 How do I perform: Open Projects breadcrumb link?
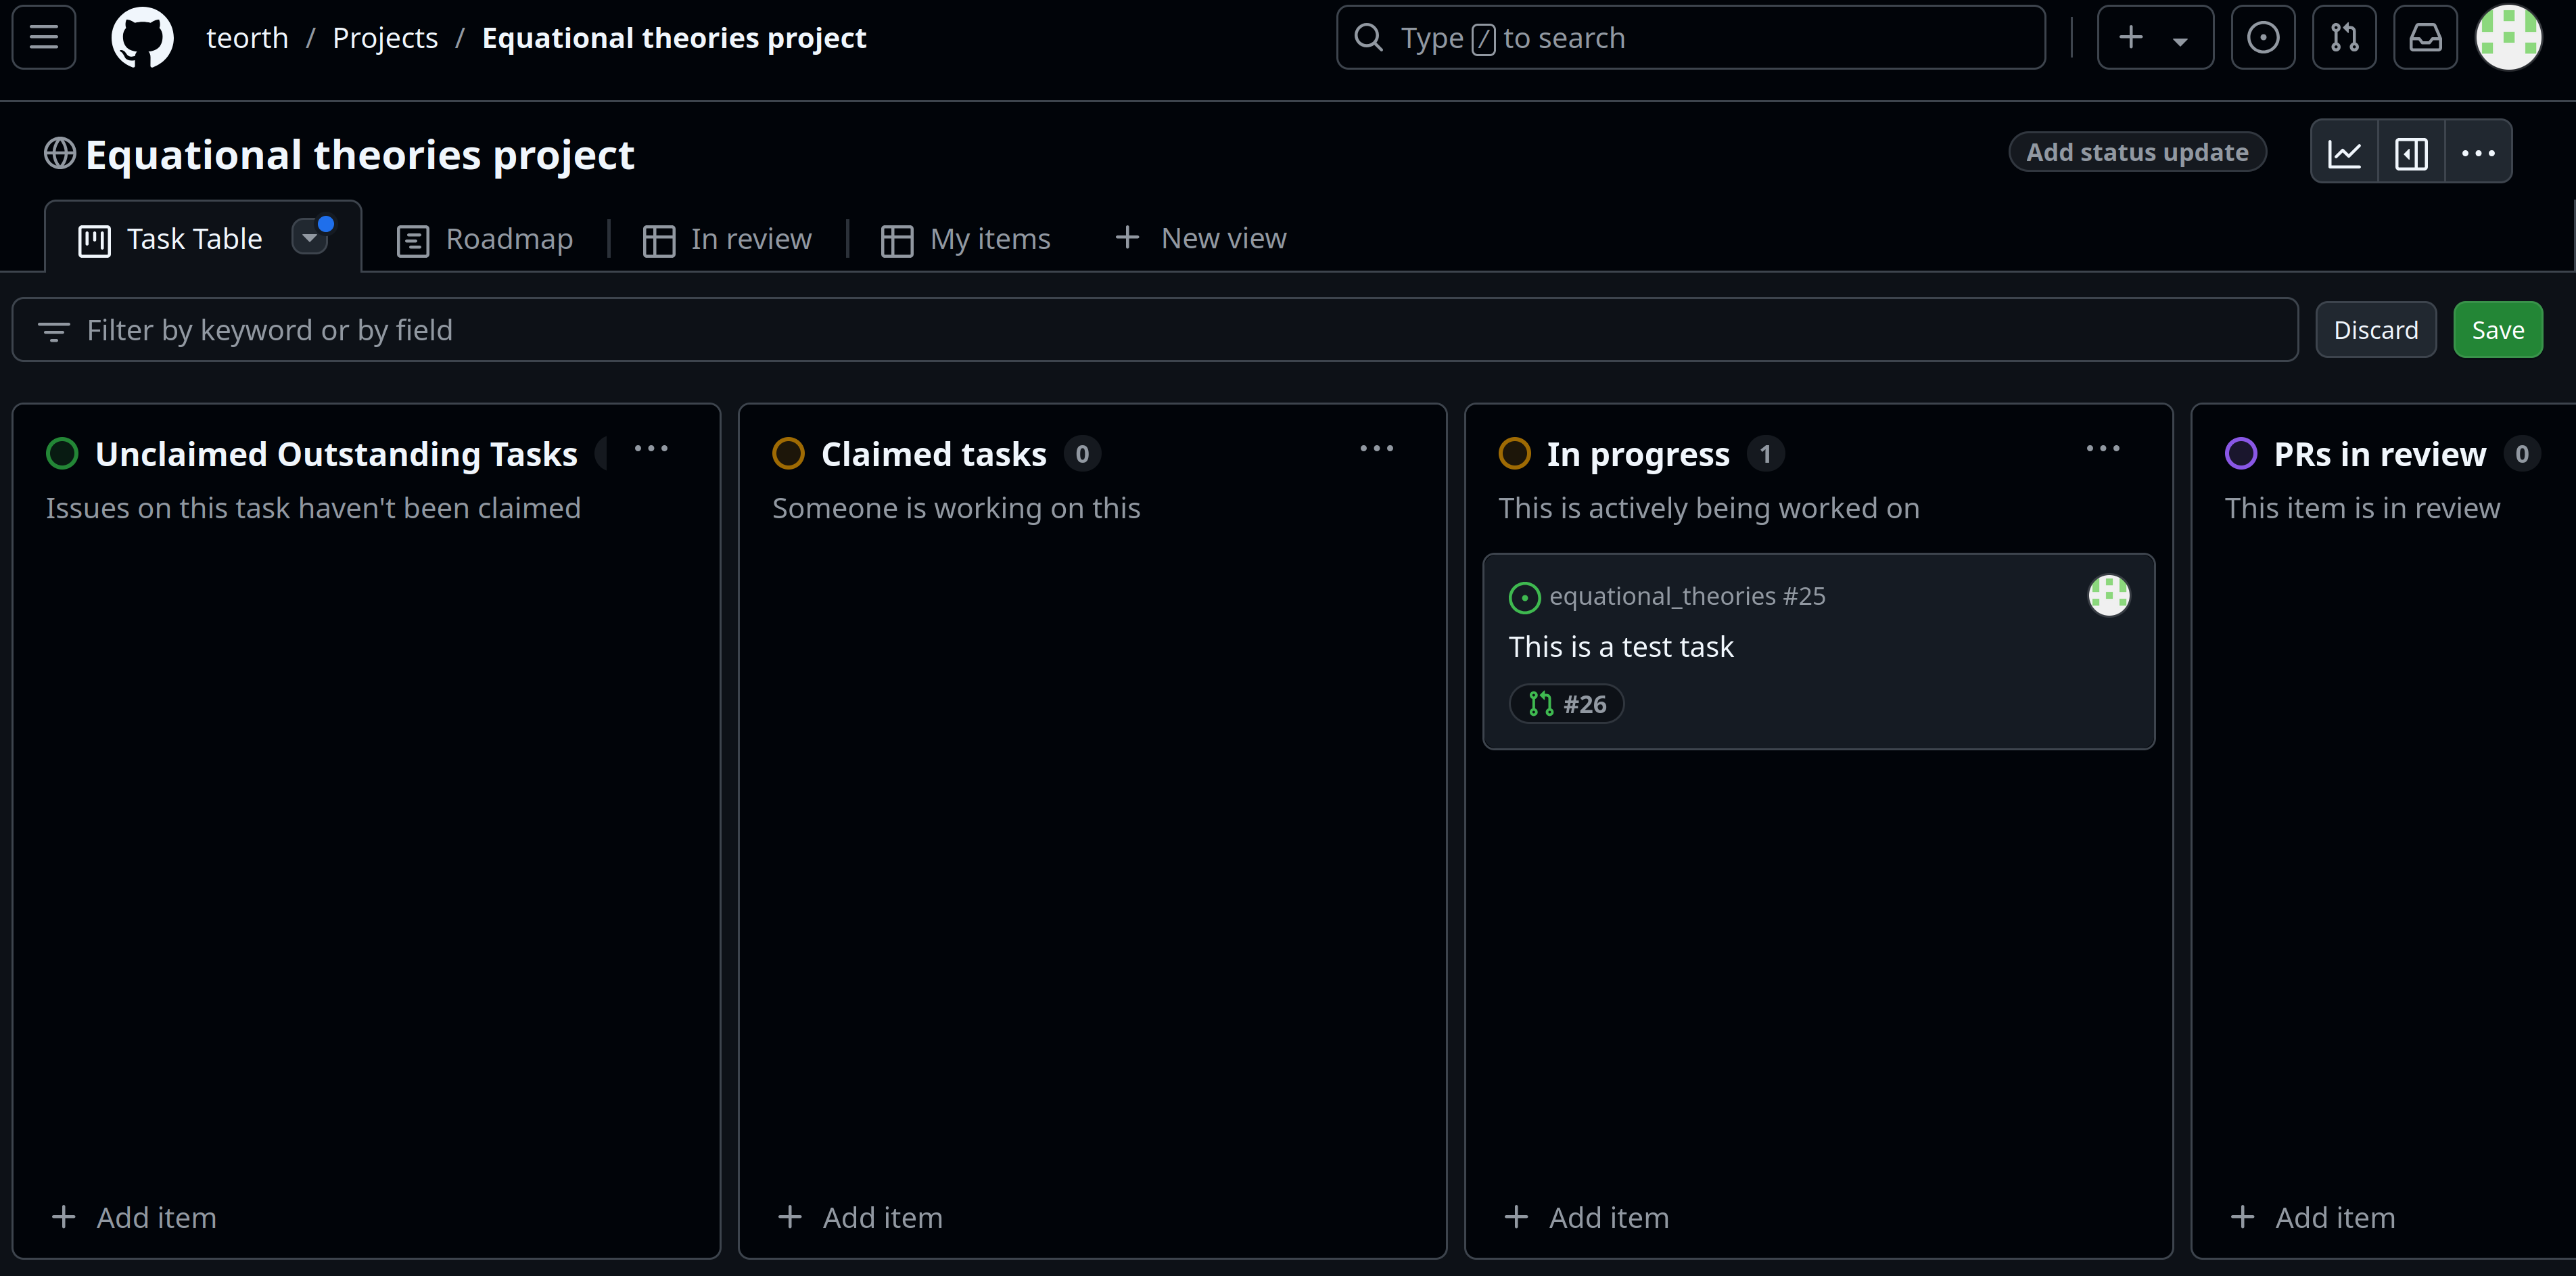tap(385, 38)
